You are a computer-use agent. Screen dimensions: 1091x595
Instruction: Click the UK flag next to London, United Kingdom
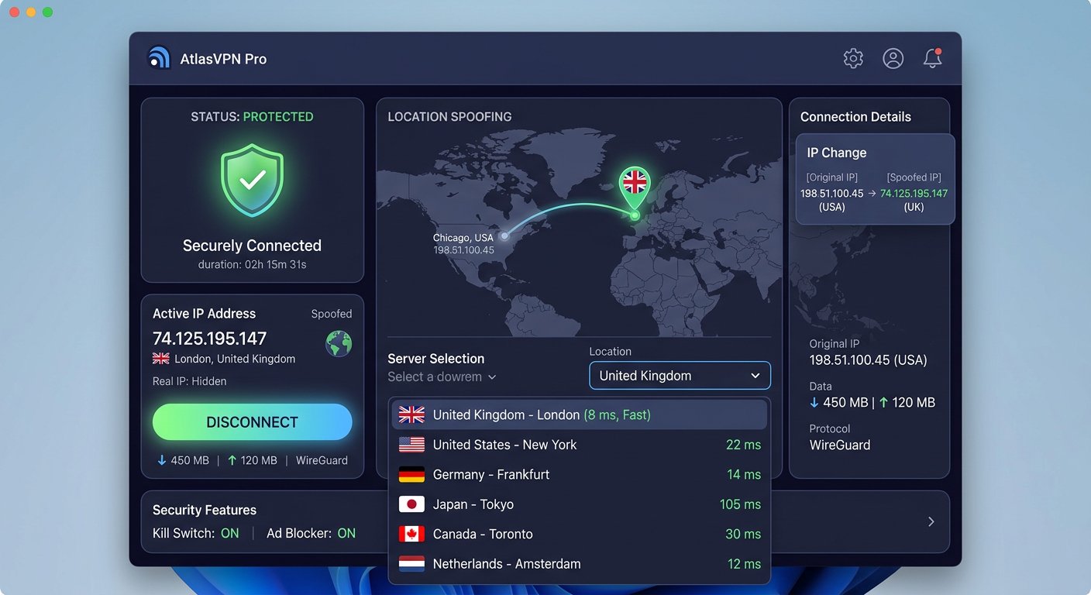(161, 359)
